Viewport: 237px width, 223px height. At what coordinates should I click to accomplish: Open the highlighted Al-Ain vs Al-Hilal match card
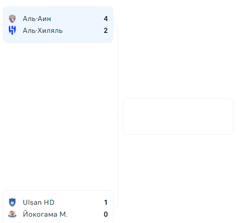pos(58,25)
